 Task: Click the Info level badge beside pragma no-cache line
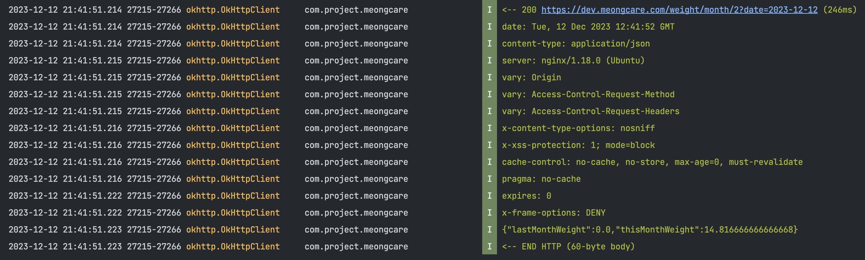pyautogui.click(x=489, y=179)
